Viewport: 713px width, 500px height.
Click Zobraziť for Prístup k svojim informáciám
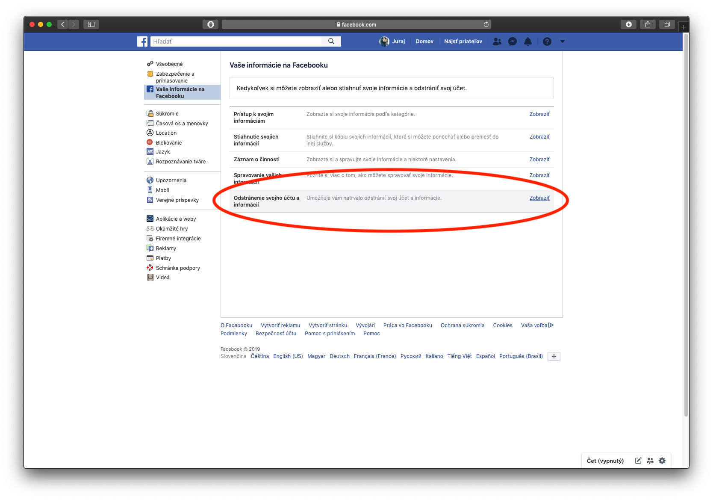point(539,114)
